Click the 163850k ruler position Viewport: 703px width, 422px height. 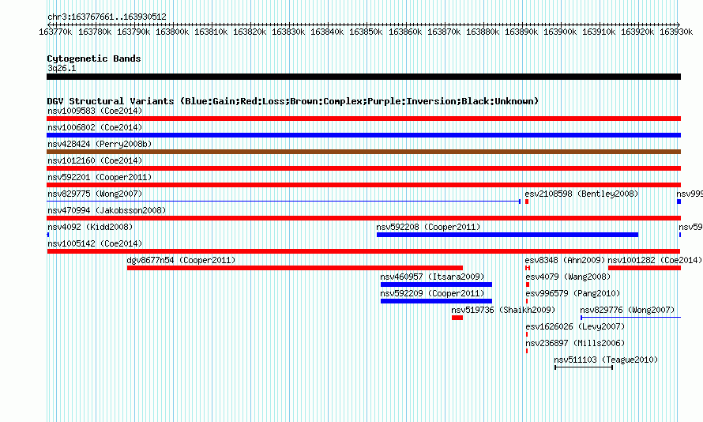(366, 32)
